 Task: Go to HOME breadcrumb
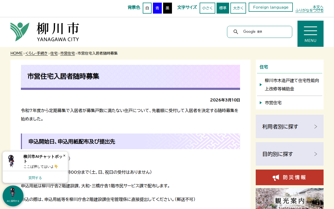click(16, 53)
